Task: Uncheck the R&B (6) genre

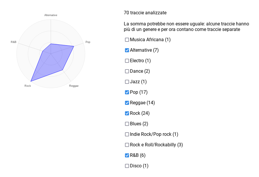Action: [x=127, y=155]
